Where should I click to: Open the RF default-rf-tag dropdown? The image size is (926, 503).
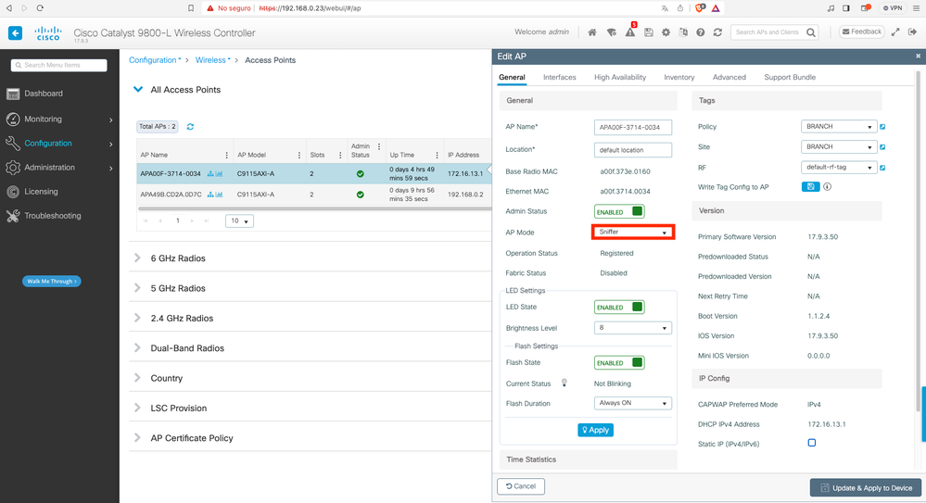[x=839, y=167]
